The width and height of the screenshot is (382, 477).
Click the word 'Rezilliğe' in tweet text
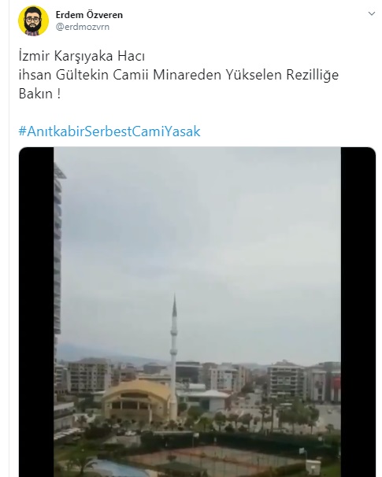[x=312, y=75]
